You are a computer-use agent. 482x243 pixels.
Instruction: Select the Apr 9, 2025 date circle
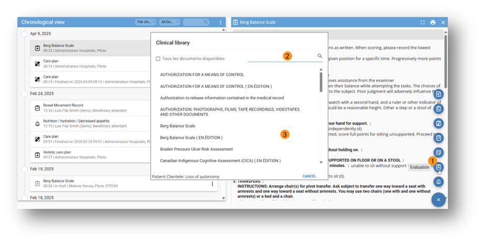coord(24,34)
